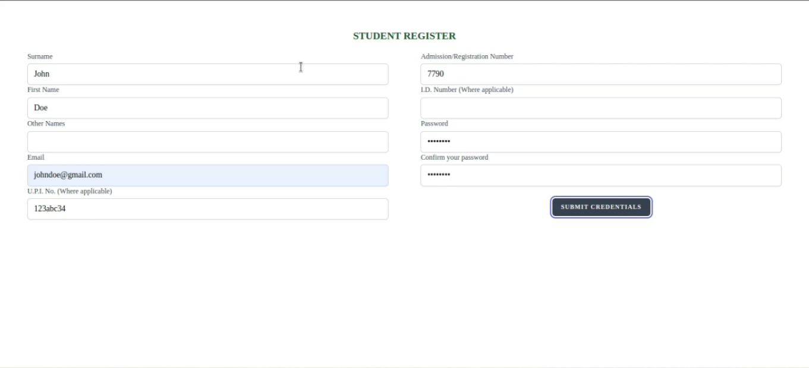Click the masked confirm password dots

coord(440,175)
